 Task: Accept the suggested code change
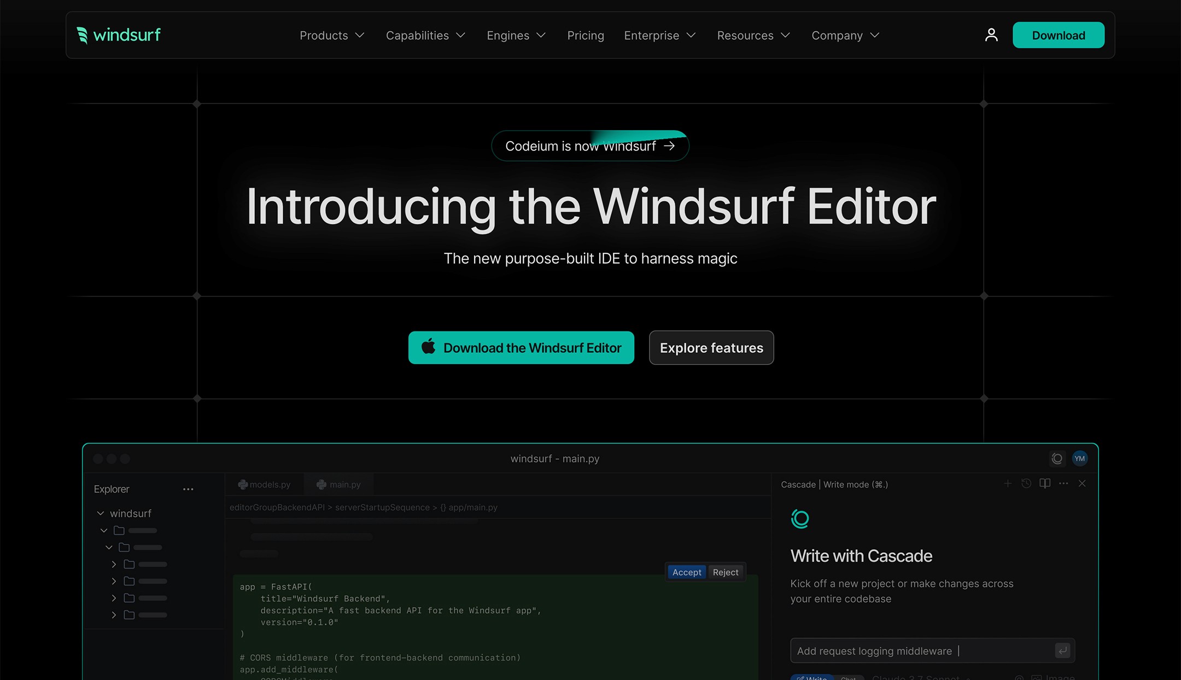click(687, 572)
